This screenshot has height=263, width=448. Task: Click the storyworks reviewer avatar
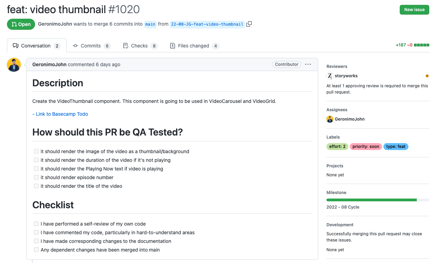coord(329,76)
